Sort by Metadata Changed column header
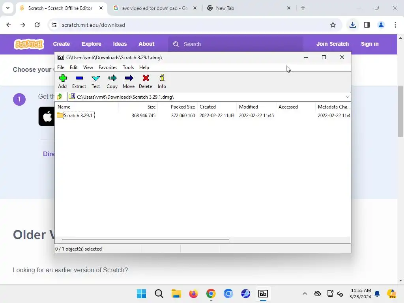The image size is (404, 303). coord(334,107)
